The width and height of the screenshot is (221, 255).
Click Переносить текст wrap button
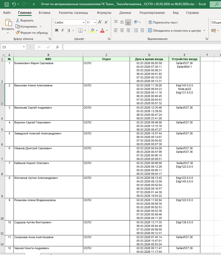(x=163, y=22)
